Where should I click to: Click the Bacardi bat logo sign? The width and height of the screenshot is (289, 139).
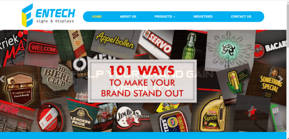(271, 48)
